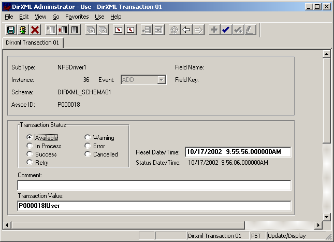Click the first cascading windows icon

coord(91,30)
